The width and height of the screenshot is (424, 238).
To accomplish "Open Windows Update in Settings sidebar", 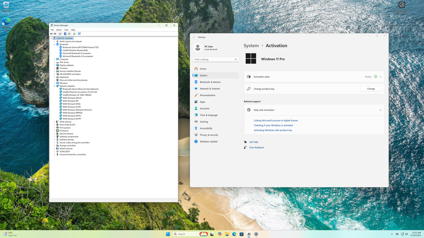I will (x=216, y=141).
